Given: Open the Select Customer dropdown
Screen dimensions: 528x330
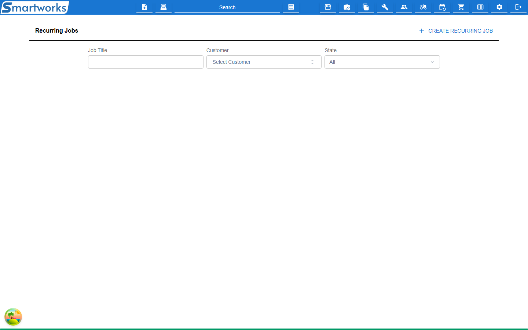Looking at the screenshot, I should [264, 62].
